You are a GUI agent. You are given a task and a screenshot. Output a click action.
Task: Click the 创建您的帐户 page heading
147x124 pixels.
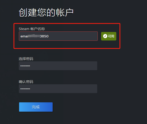tap(46, 12)
